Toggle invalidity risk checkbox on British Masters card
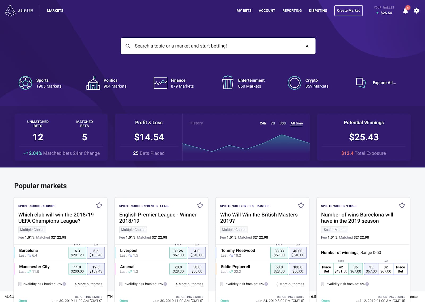Screen dimensions: 425x302 [x=222, y=284]
